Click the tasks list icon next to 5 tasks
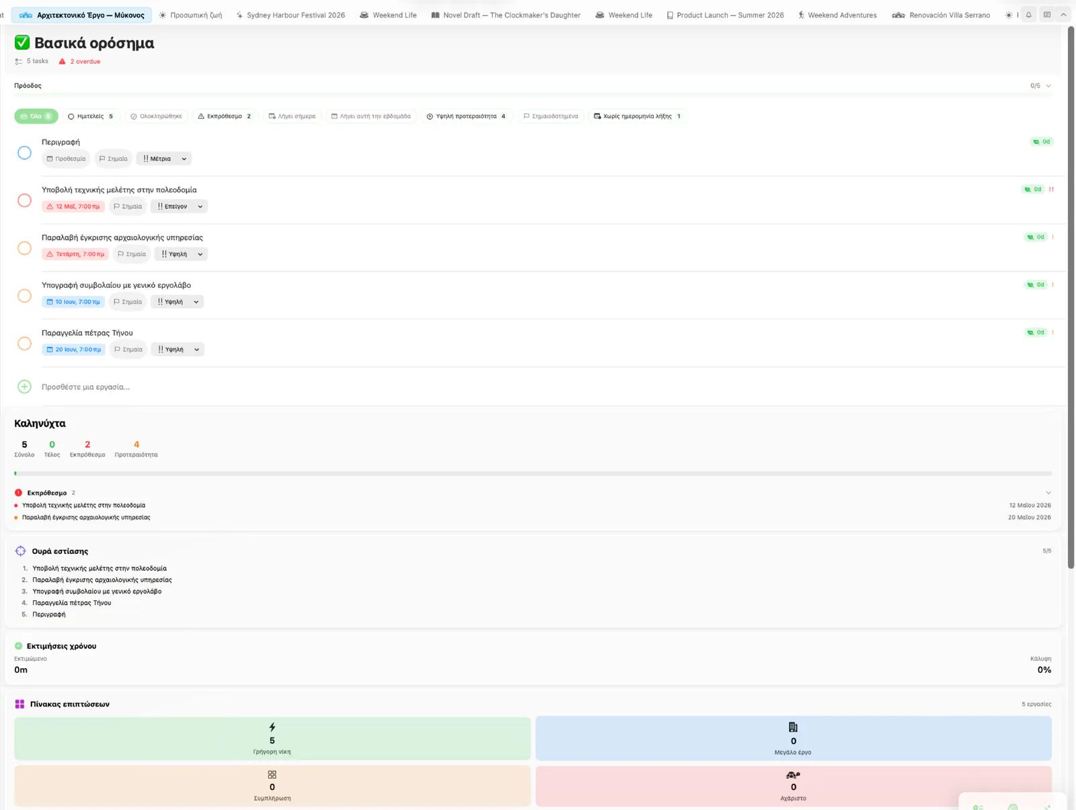 click(19, 61)
